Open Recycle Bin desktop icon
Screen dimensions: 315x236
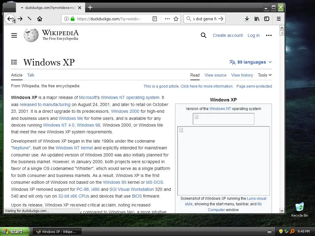(300, 210)
